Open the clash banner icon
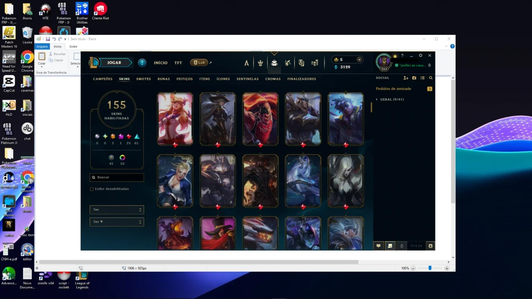The image size is (532, 299). 301,63
